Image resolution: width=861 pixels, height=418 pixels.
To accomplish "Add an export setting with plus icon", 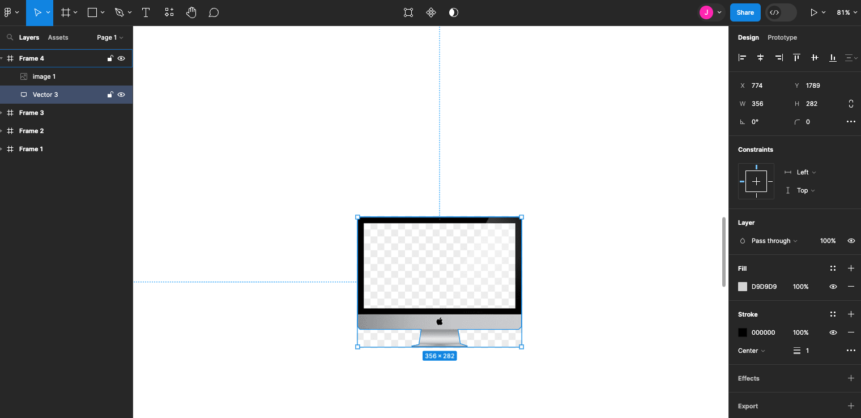I will pyautogui.click(x=851, y=406).
